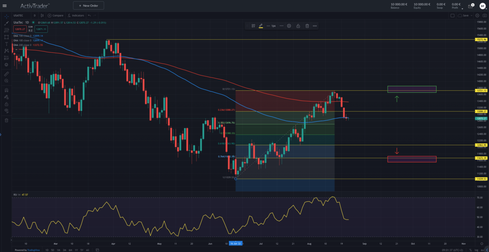Toggle lock all drawing tools

[x=7, y=104]
